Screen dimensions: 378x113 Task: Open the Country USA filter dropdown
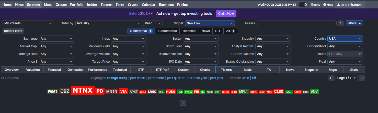345,39
